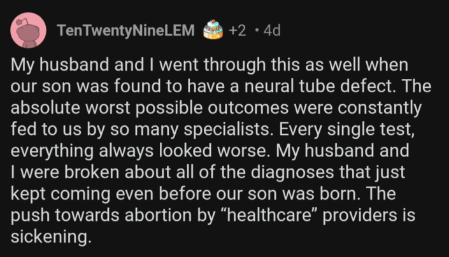Click the +2 comment score
Viewport: 449px width, 257px height.
(x=238, y=31)
